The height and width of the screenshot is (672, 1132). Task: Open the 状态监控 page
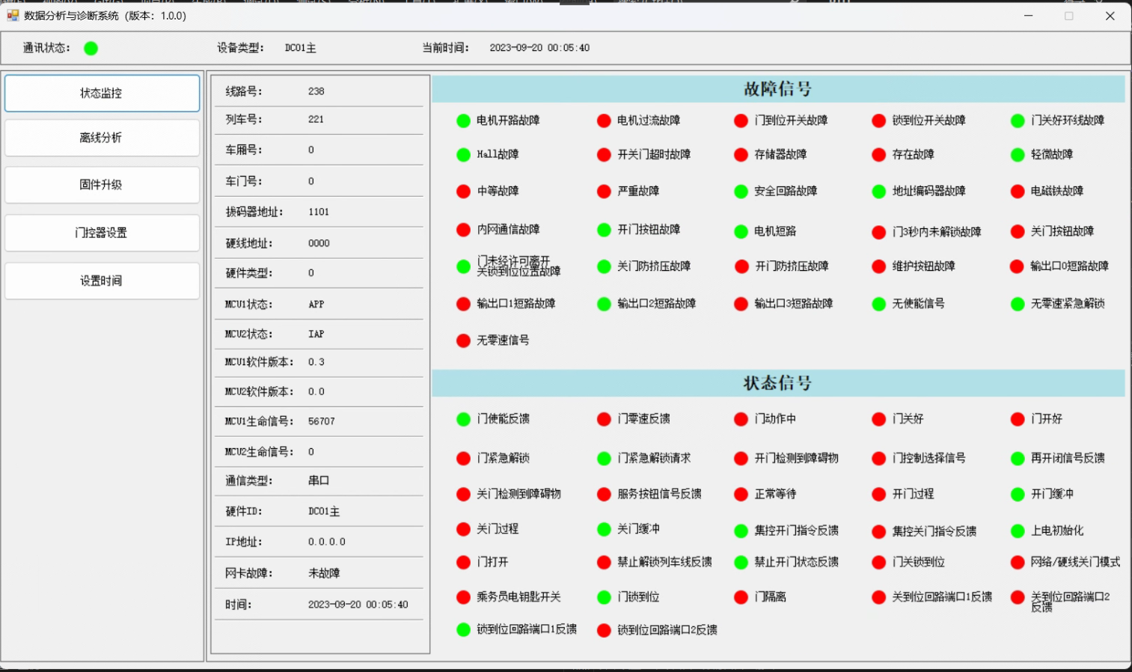[102, 94]
